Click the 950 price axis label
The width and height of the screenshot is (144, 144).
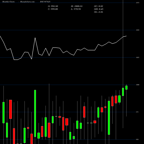pyautogui.click(x=137, y=139)
